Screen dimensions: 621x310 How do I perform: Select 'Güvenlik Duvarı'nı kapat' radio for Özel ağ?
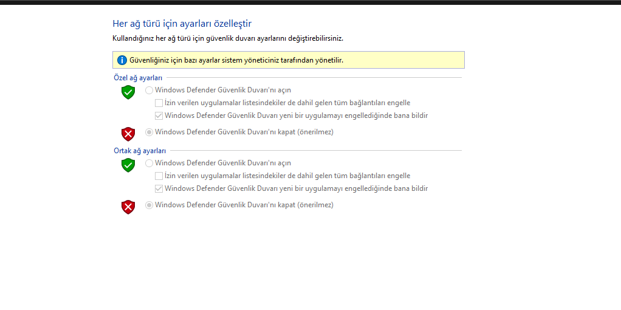(x=149, y=133)
